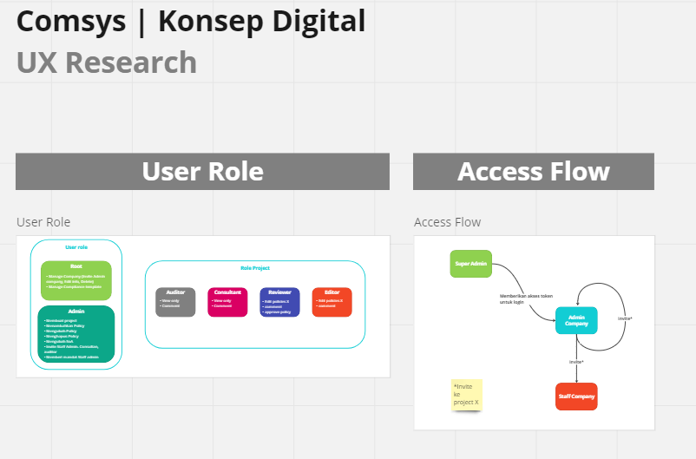Screen dimensions: 696x459
Task: Click the yellow '*Invite ke project X' sticky note
Action: [x=467, y=395]
